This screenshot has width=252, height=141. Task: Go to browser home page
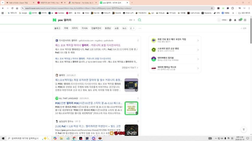[x=17, y=8]
